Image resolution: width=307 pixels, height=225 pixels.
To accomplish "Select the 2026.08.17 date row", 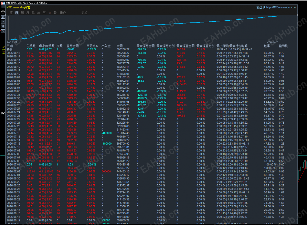I will click(13, 56).
